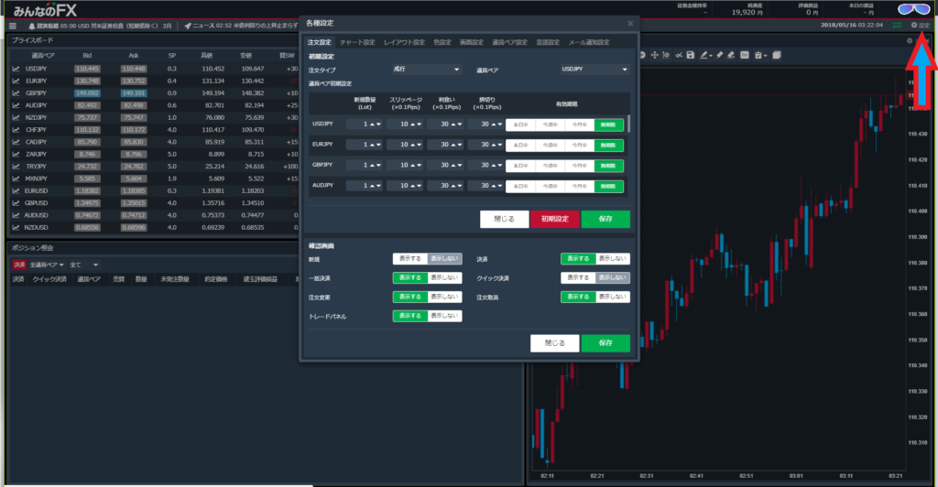Viewport: 938px width, 487px height.
Task: Adjust the USDJPY 新規数量 Lot stepper
Action: [364, 124]
